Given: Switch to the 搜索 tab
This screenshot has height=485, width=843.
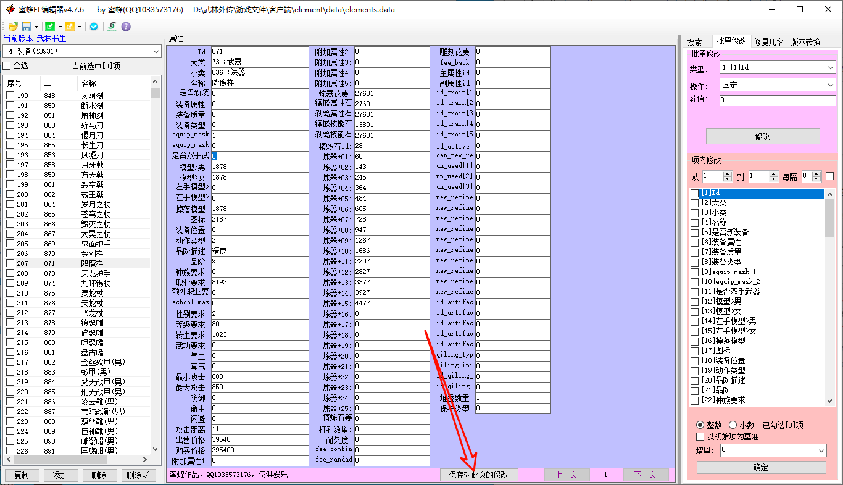Looking at the screenshot, I should 696,42.
